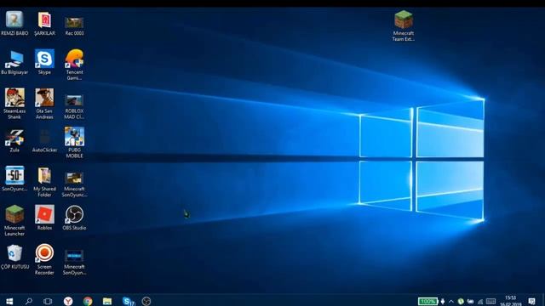
Task: Launch Yandex Browser from taskbar
Action: [68, 301]
